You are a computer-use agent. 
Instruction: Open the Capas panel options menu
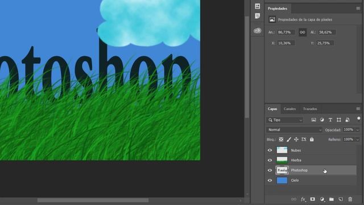pos(358,109)
